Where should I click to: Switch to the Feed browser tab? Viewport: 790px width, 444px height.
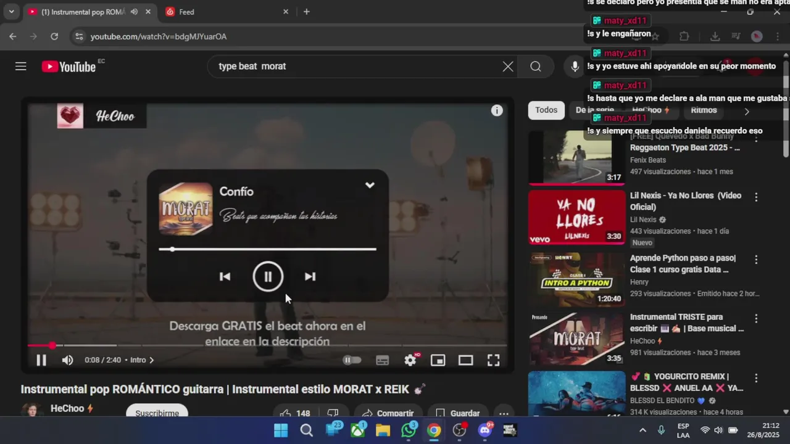[x=226, y=12]
